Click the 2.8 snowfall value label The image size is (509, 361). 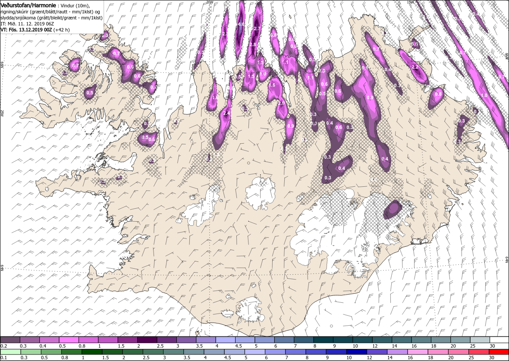(252, 44)
